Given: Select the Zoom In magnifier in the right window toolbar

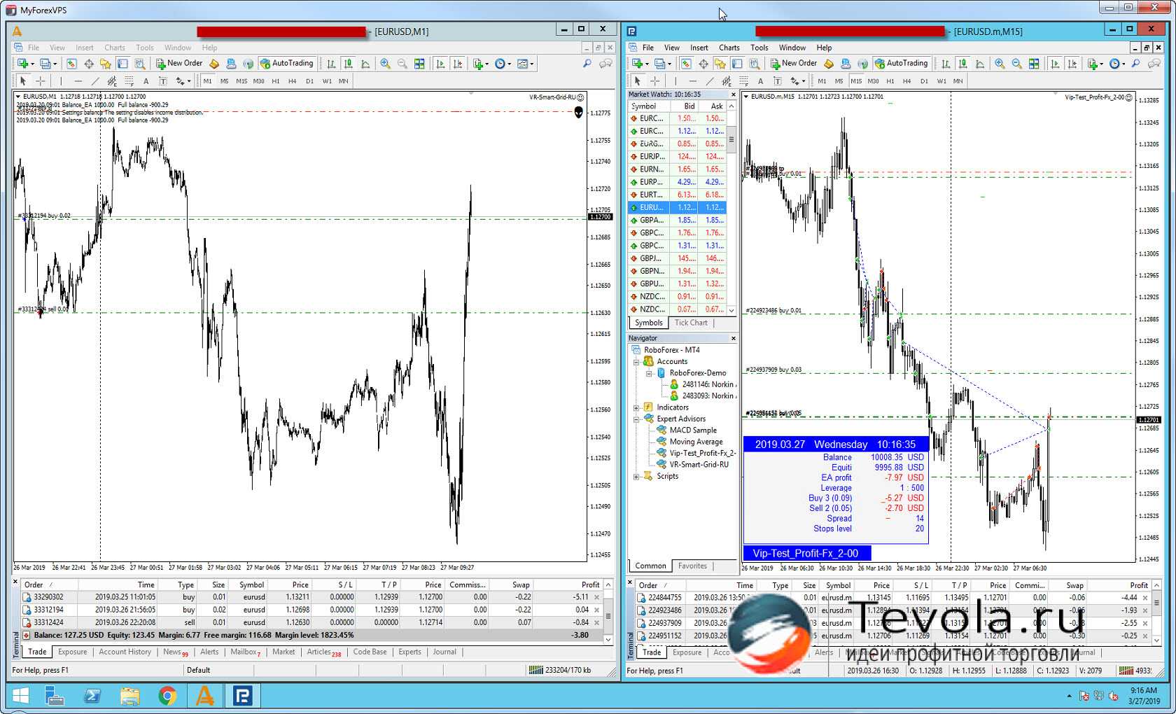Looking at the screenshot, I should [x=1000, y=64].
